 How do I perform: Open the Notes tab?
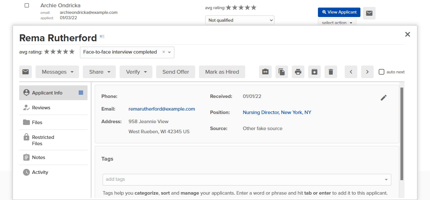click(53, 157)
